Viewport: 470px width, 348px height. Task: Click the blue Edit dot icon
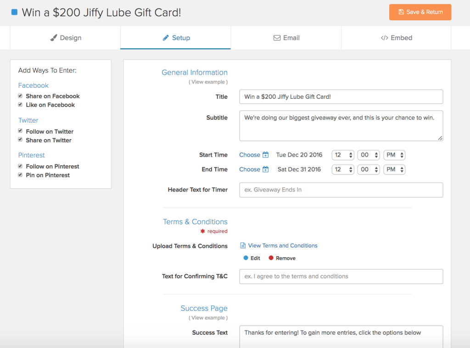[x=246, y=258]
